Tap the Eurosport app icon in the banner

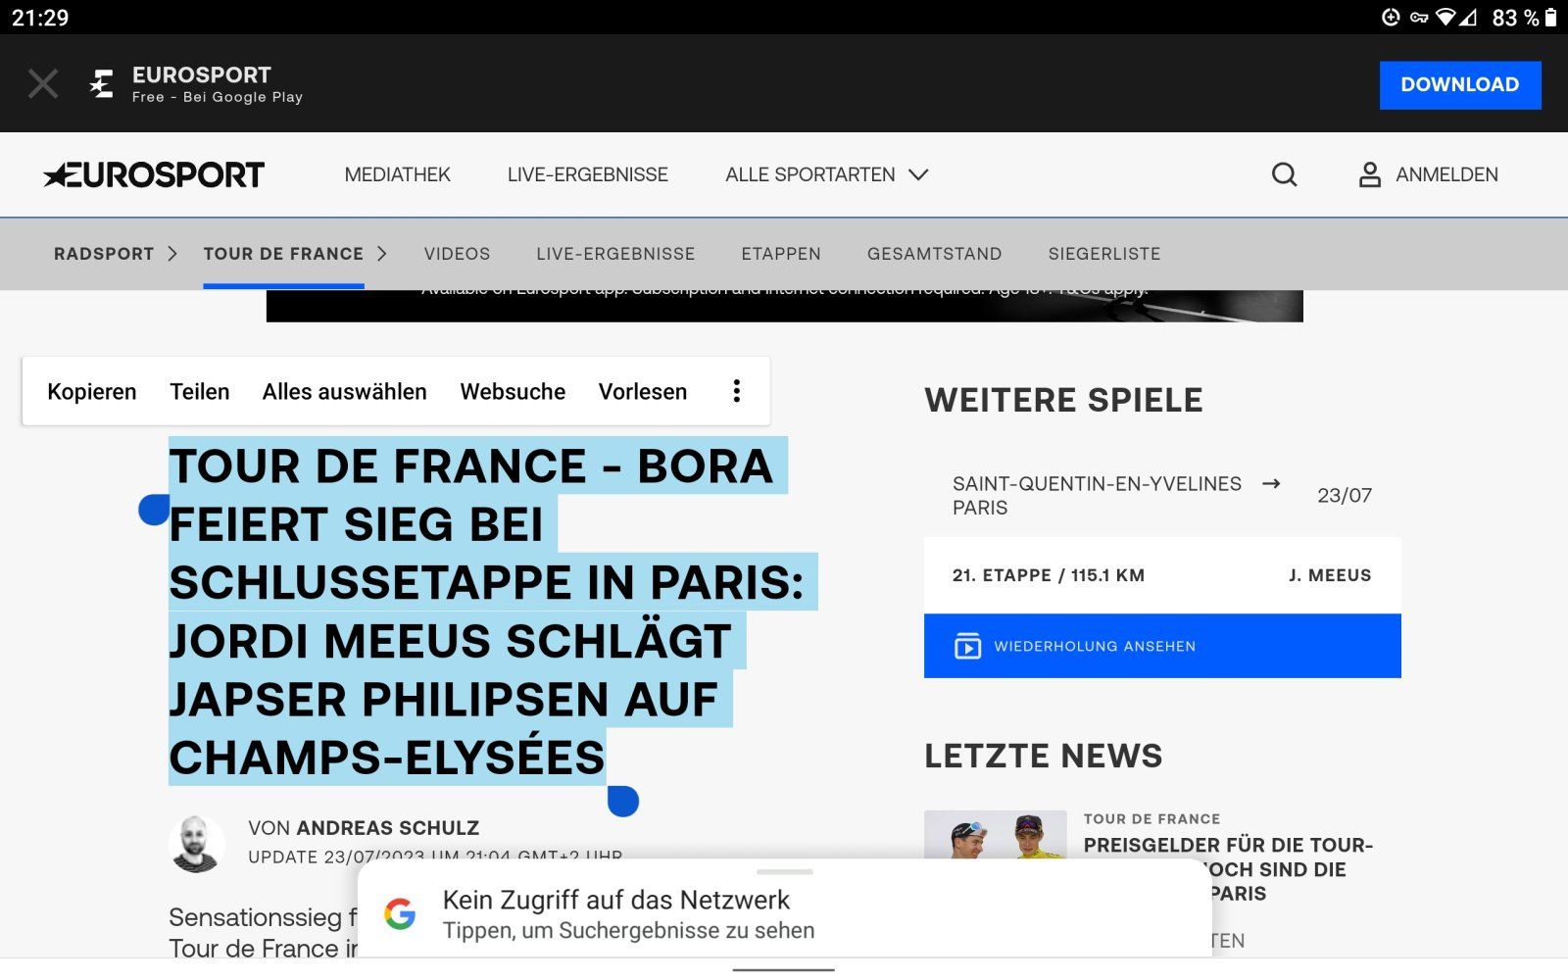click(102, 83)
